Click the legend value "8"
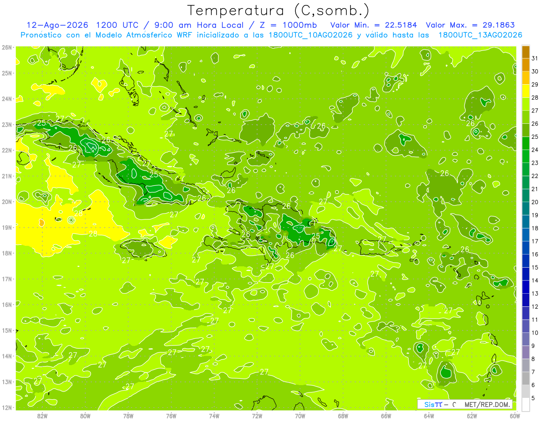 [533, 359]
